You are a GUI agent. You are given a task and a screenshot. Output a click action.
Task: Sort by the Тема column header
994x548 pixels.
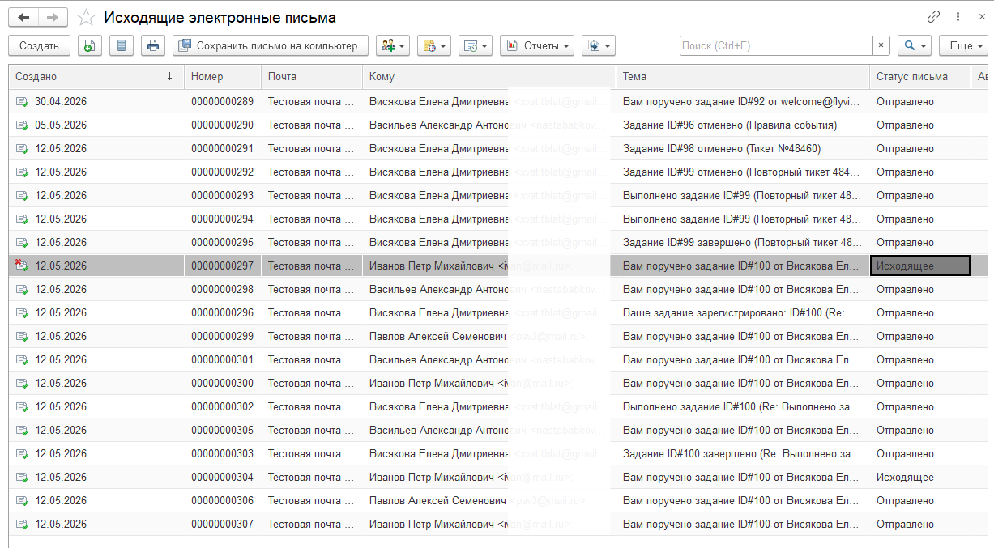743,77
